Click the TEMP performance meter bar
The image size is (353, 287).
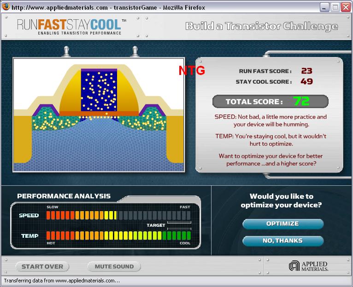pyautogui.click(x=118, y=235)
